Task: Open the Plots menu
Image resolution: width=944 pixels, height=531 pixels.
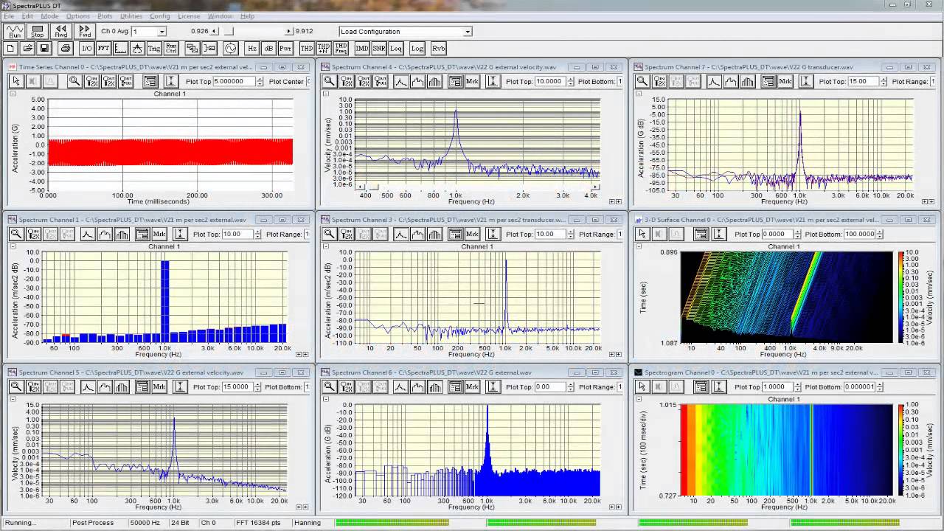Action: click(x=105, y=16)
